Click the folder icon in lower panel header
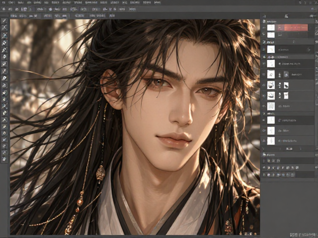This screenshot has width=318, height=238. click(264, 155)
